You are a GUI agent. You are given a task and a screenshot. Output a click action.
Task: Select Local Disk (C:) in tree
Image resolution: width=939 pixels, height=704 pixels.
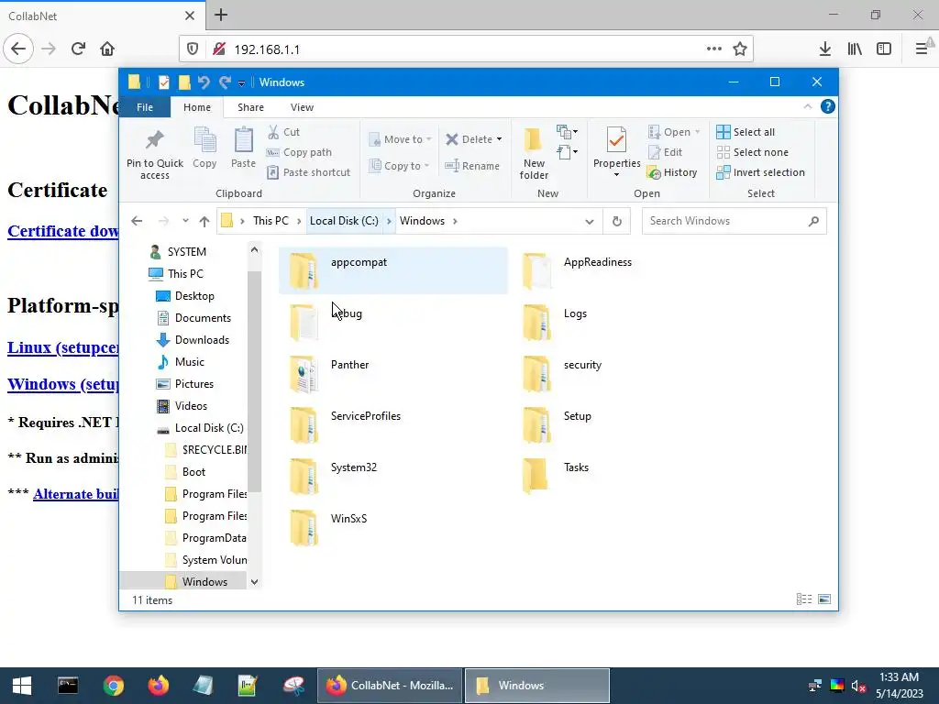pos(209,428)
